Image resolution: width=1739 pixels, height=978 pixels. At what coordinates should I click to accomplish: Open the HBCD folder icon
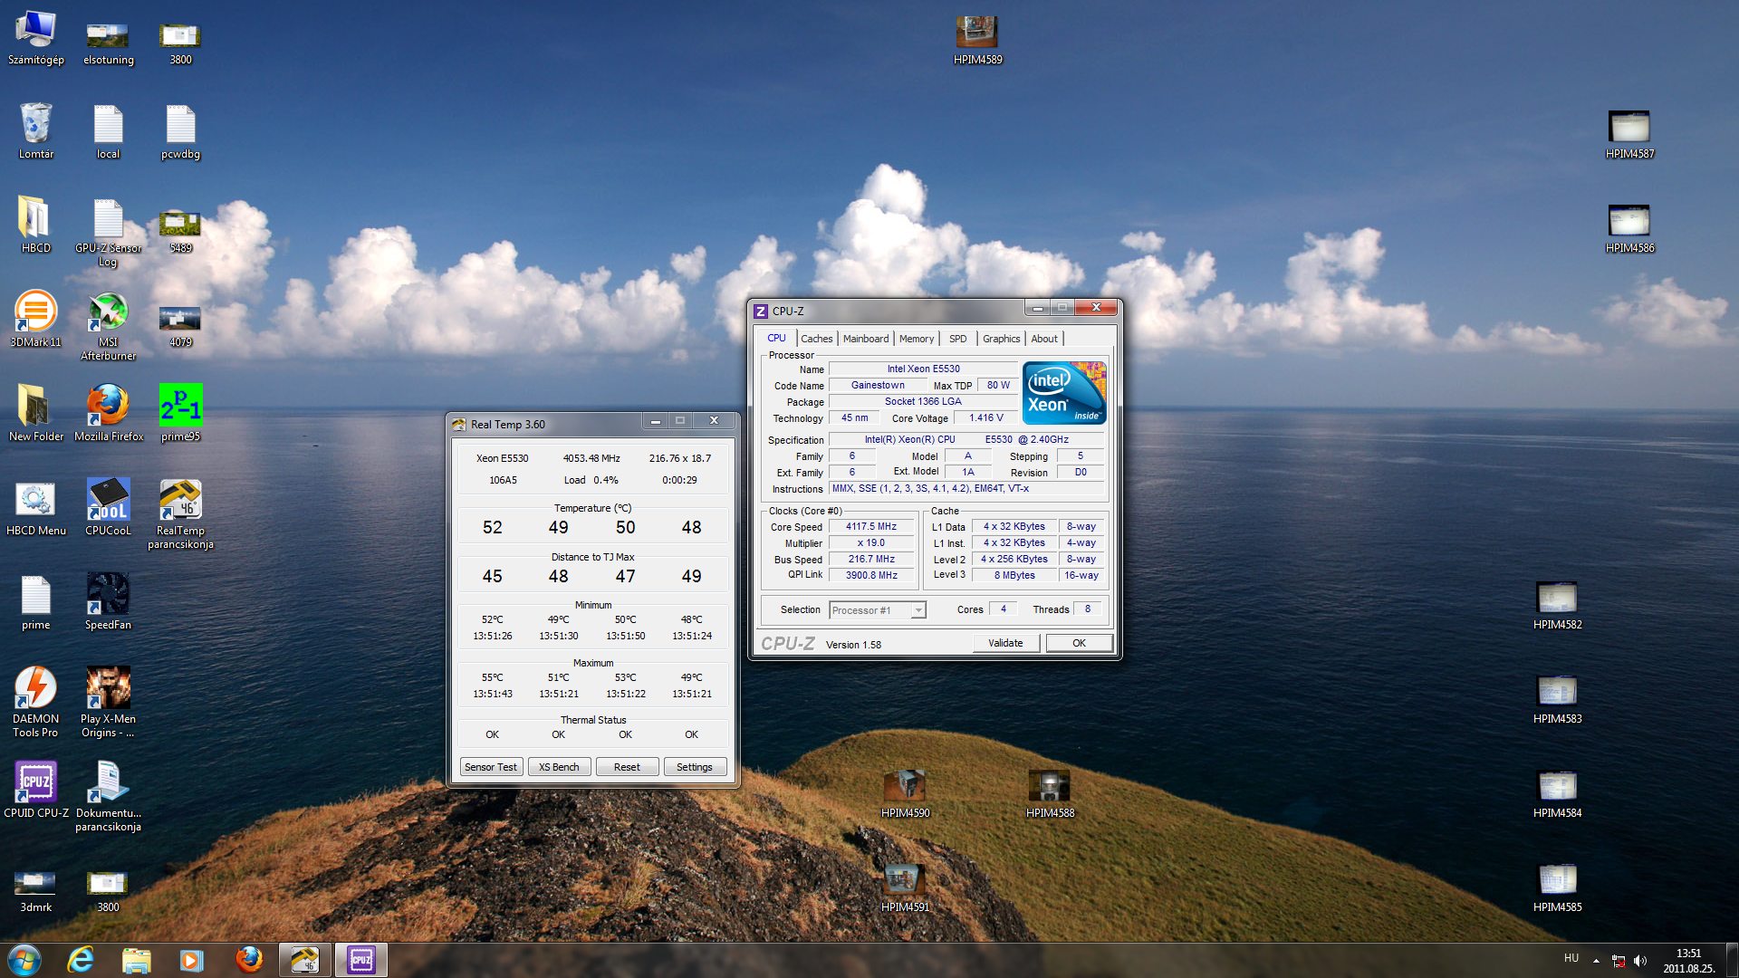click(36, 225)
